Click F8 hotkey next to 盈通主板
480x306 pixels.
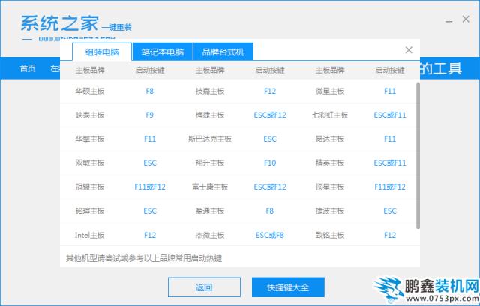tap(270, 211)
